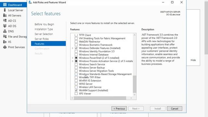Click the features list vertical scrollbar thumb
This screenshot has width=208, height=117.
(135, 84)
